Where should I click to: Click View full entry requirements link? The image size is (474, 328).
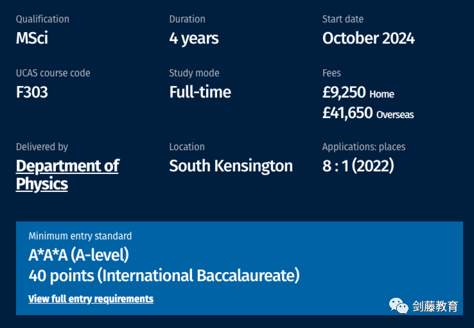click(91, 298)
